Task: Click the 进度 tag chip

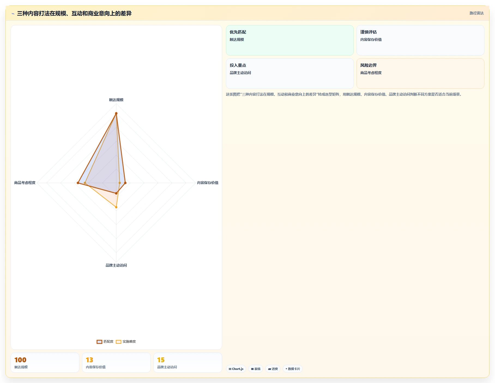Action: pos(273,369)
